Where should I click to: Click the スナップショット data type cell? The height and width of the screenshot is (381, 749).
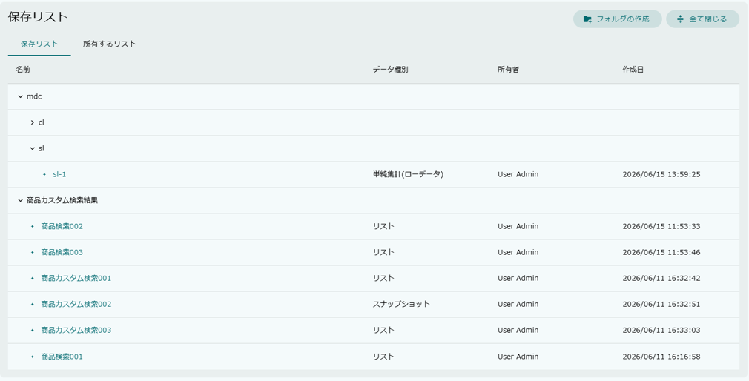401,304
